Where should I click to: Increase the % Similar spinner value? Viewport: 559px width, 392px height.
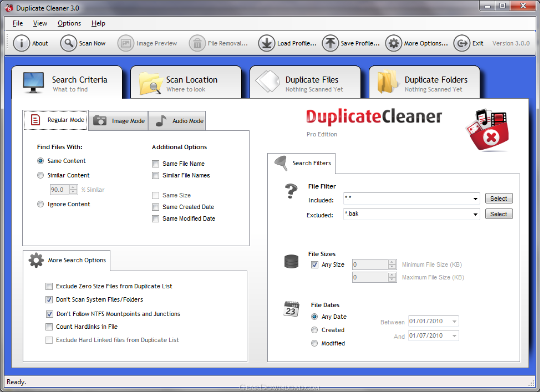pos(73,187)
